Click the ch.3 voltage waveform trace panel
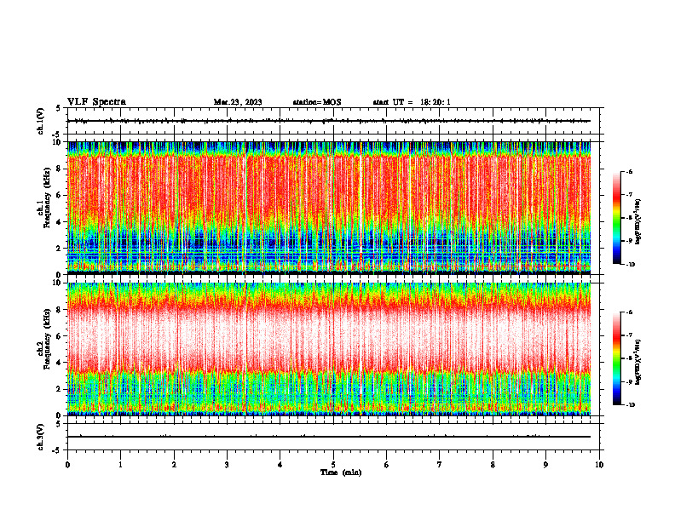The height and width of the screenshot is (521, 675). [333, 437]
